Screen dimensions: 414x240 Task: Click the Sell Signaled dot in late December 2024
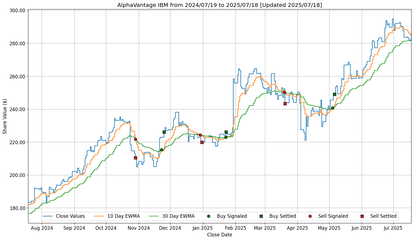[200, 135]
